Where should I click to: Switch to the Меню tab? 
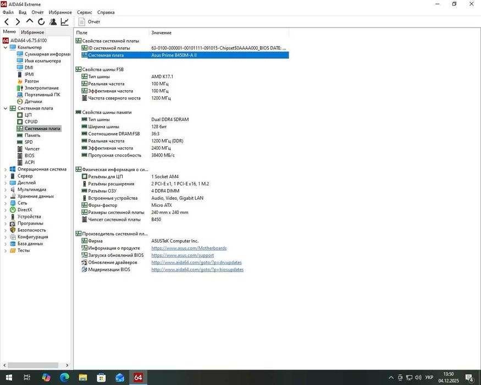tap(9, 31)
